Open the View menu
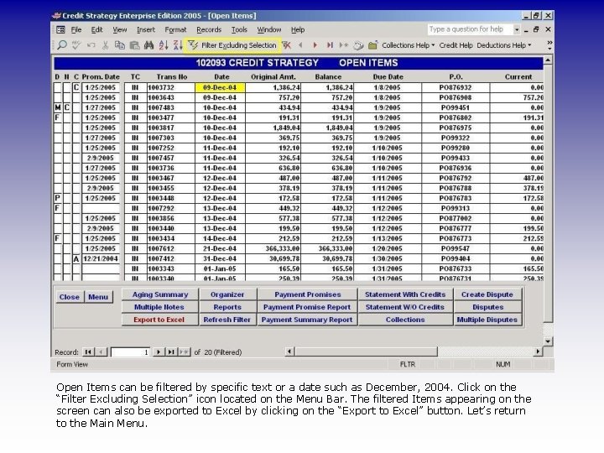This screenshot has height=453, width=604. [119, 29]
